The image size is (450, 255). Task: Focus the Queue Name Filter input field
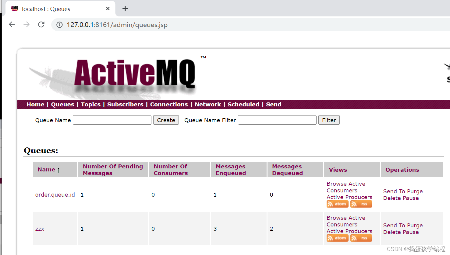coord(277,120)
